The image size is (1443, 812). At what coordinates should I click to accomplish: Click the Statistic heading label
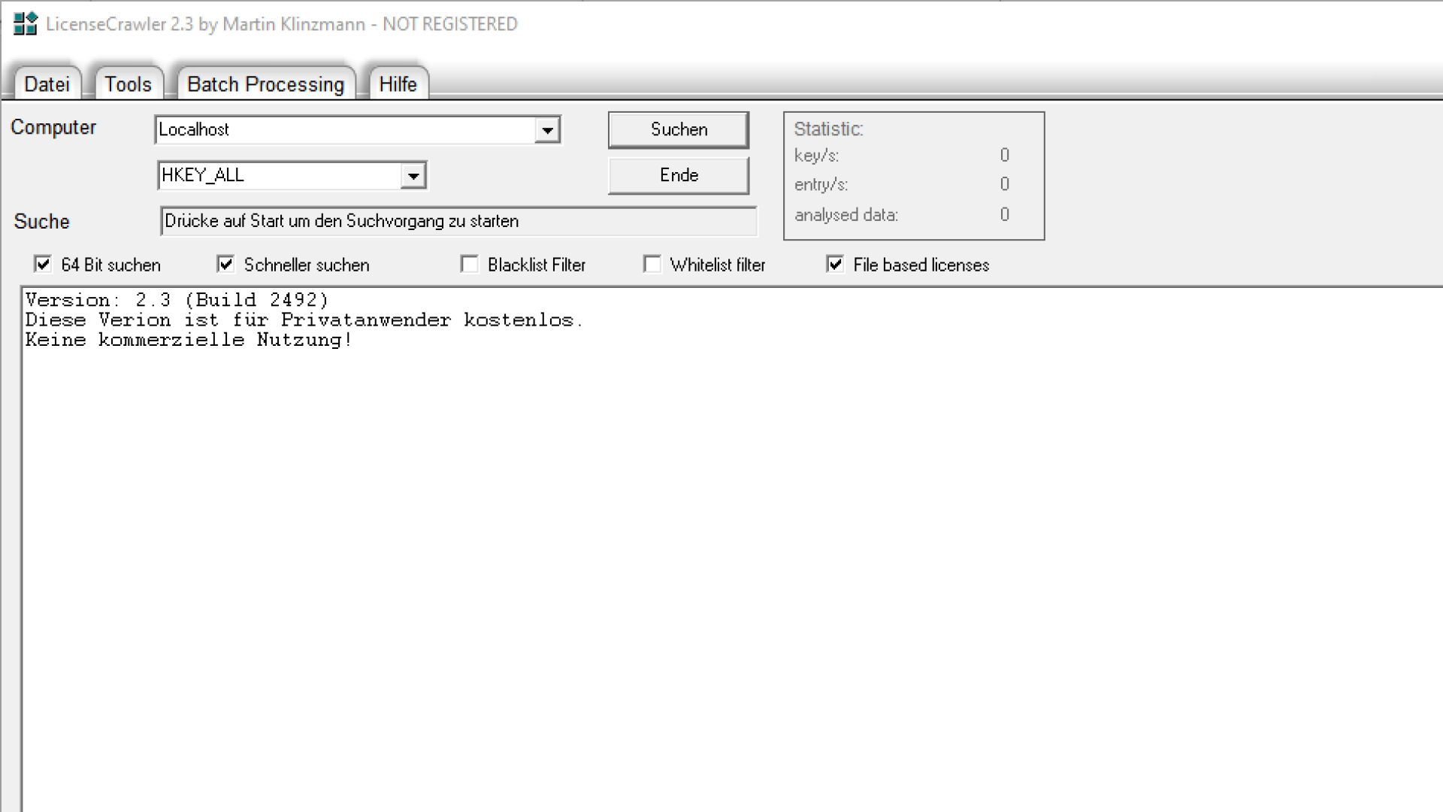click(x=828, y=129)
